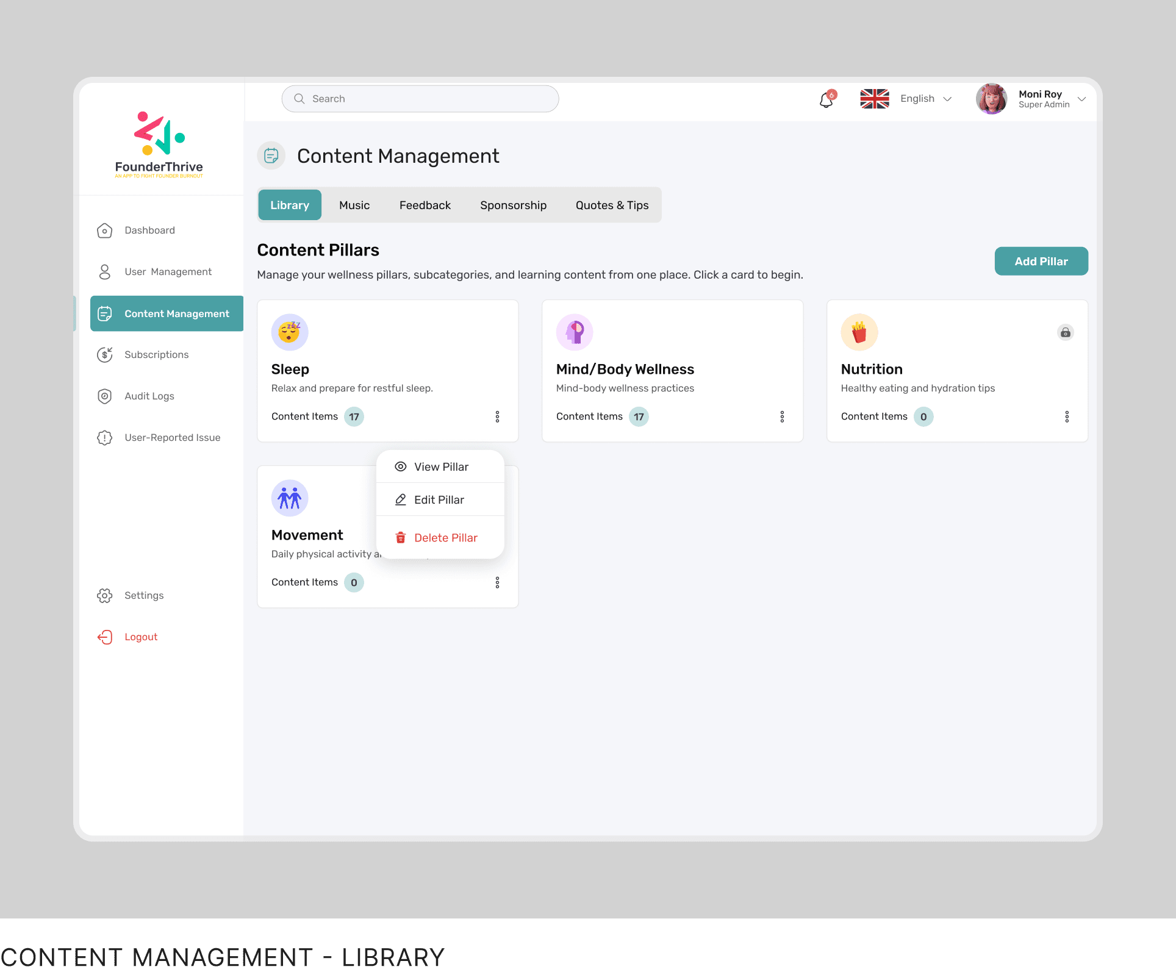Expand Moni Roy profile menu chevron
The height and width of the screenshot is (975, 1176).
tap(1081, 99)
